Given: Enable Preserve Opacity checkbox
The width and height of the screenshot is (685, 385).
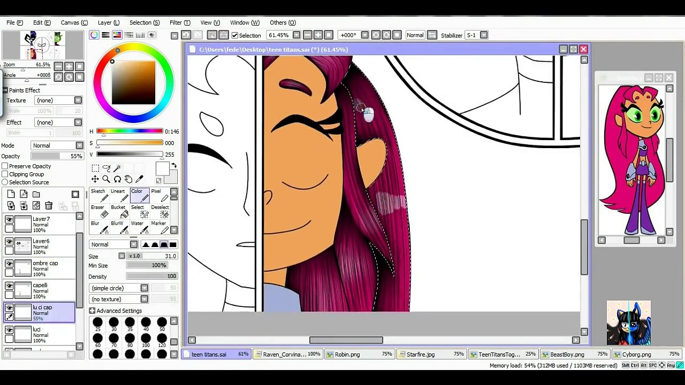Looking at the screenshot, I should coord(5,166).
